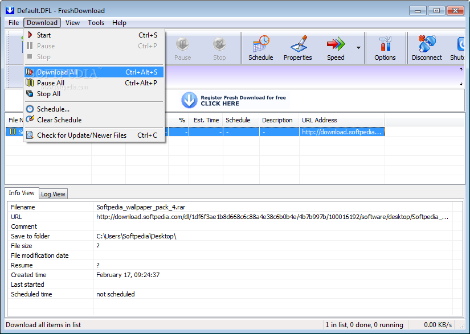The image size is (470, 334).
Task: Click the 'not scheduled' value
Action: [x=116, y=294]
